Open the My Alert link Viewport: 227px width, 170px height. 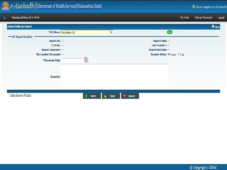184,18
